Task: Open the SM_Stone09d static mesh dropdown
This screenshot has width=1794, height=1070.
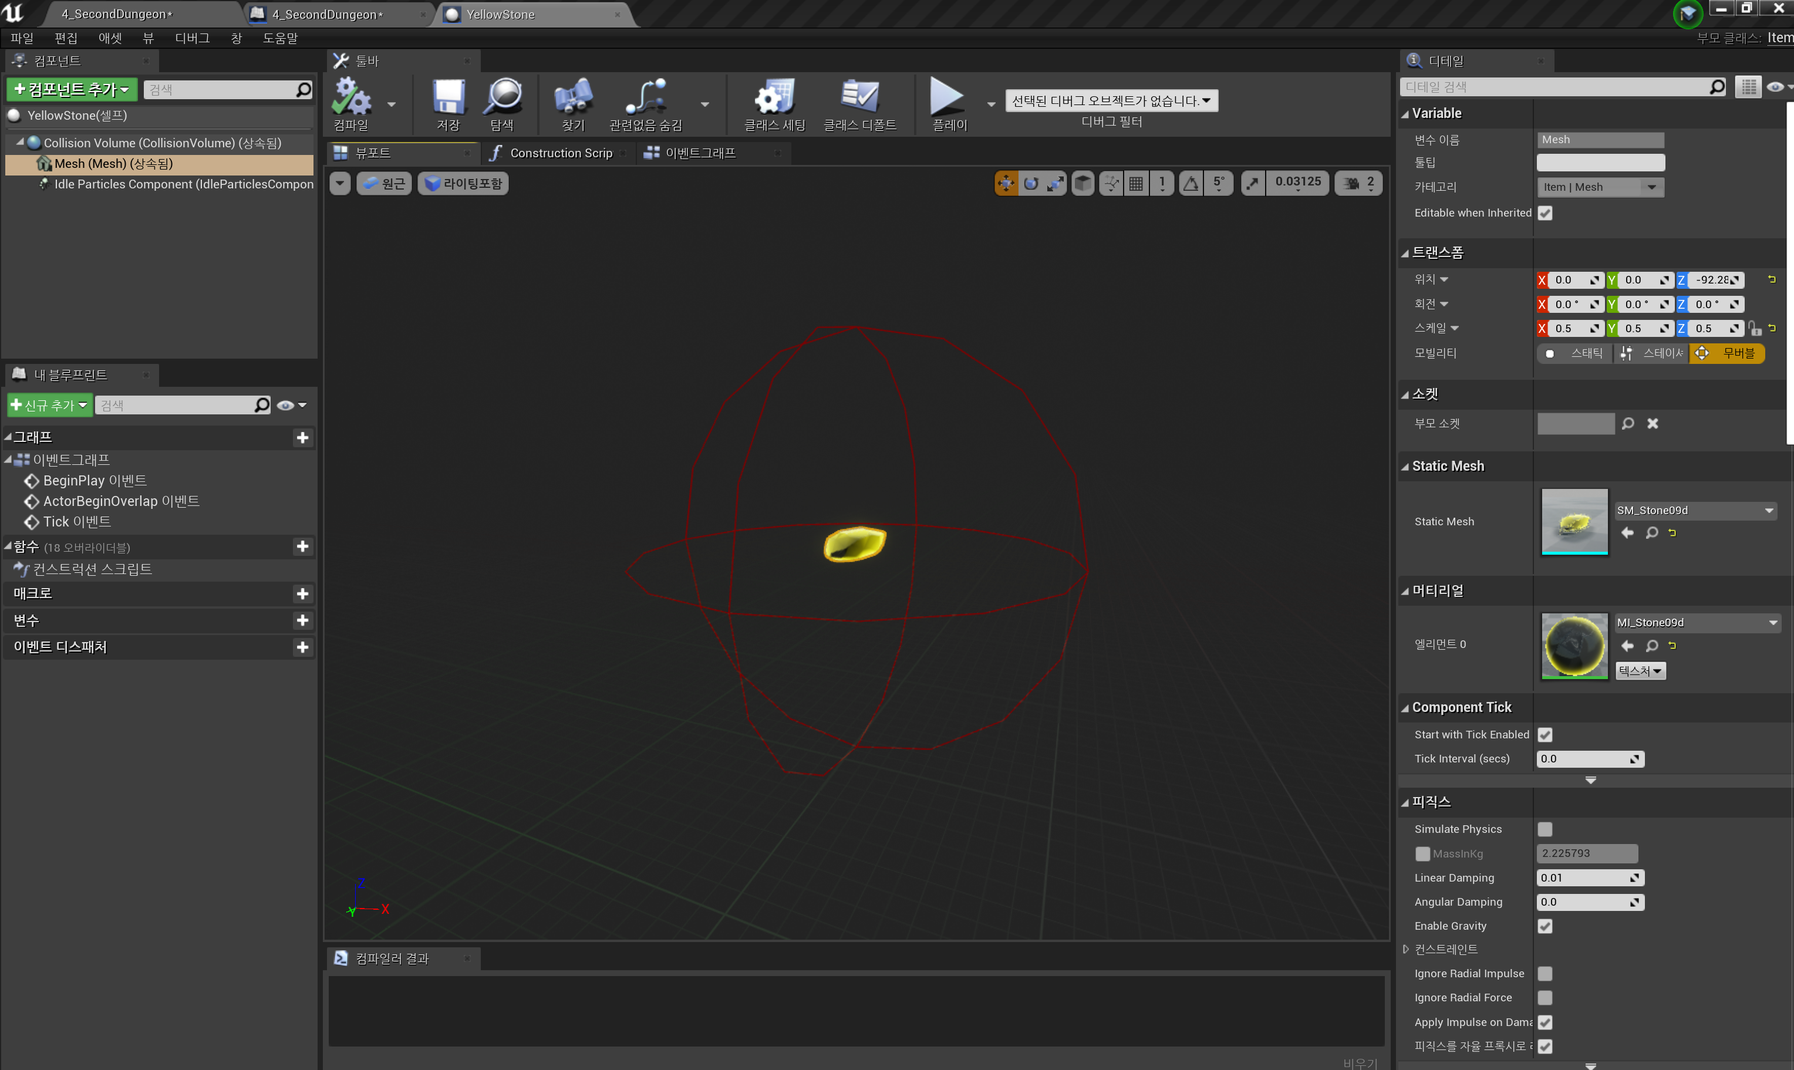Action: (1695, 511)
